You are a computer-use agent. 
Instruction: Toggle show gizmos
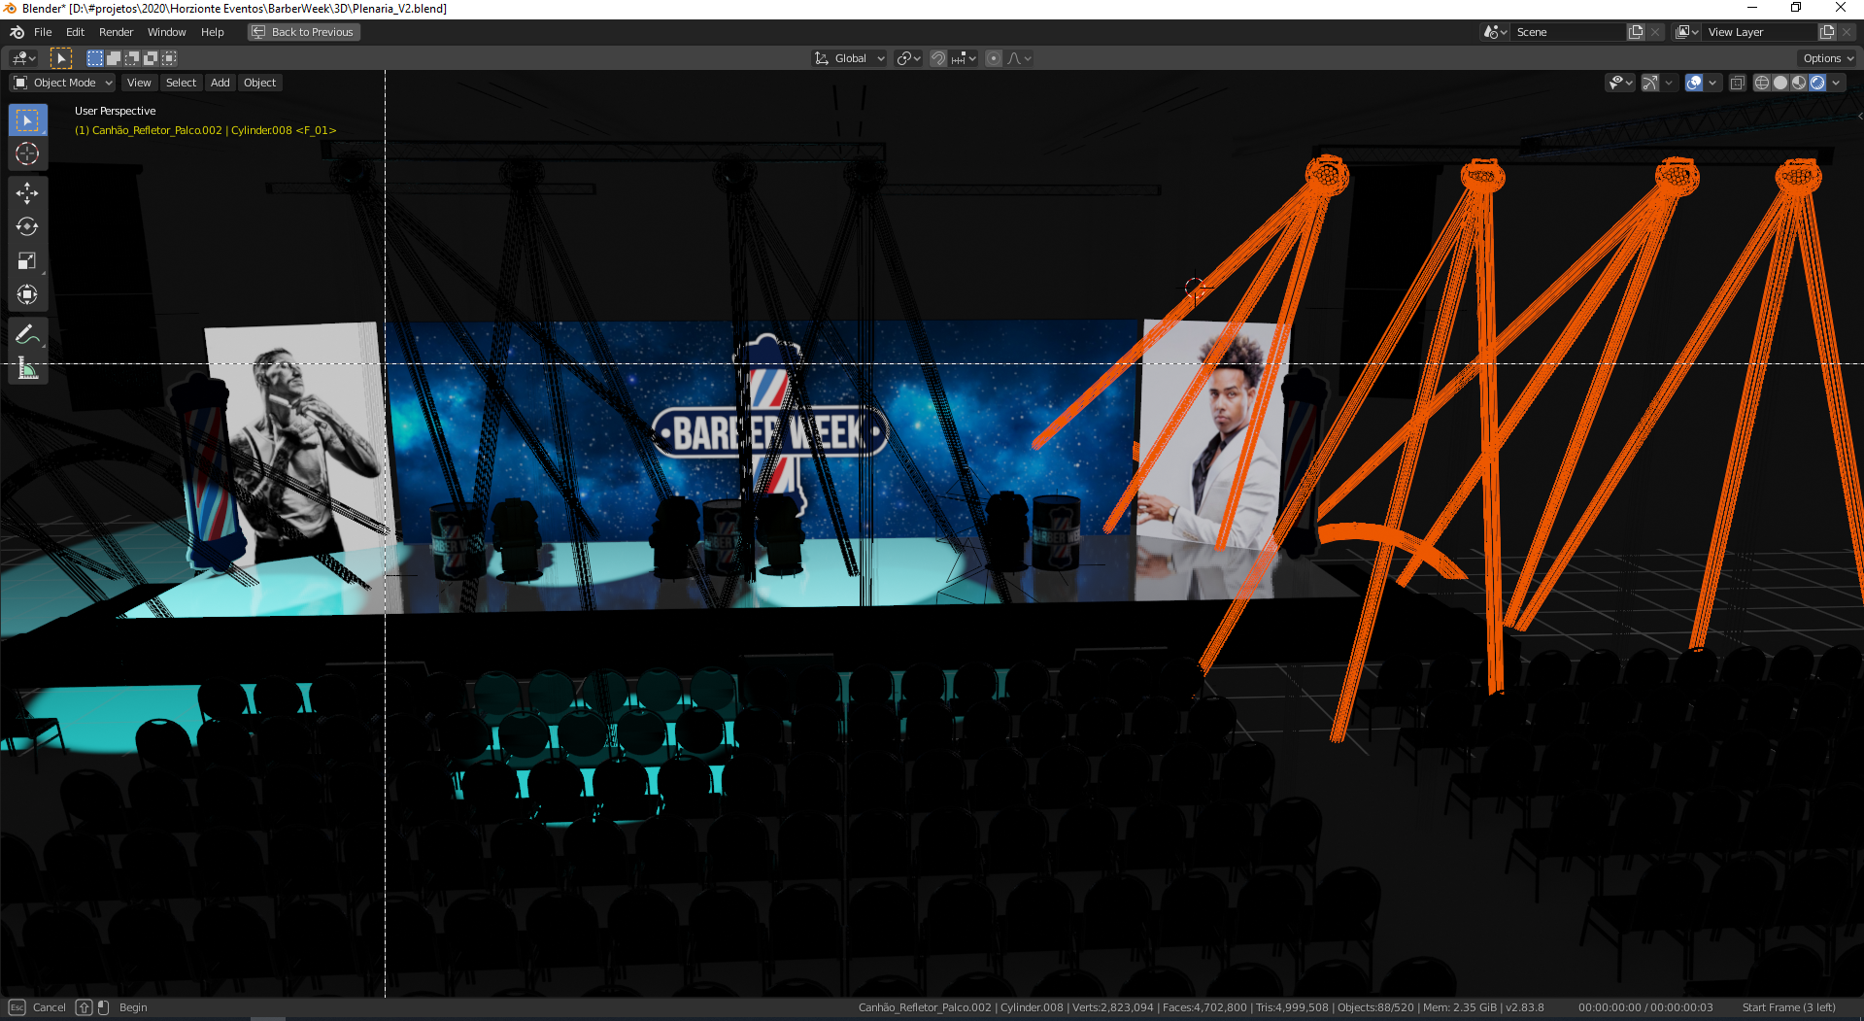coord(1650,83)
